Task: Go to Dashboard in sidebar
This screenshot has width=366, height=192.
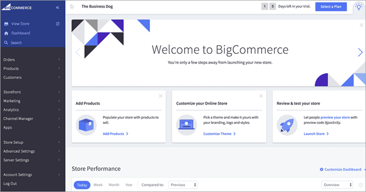Action: pyautogui.click(x=21, y=33)
